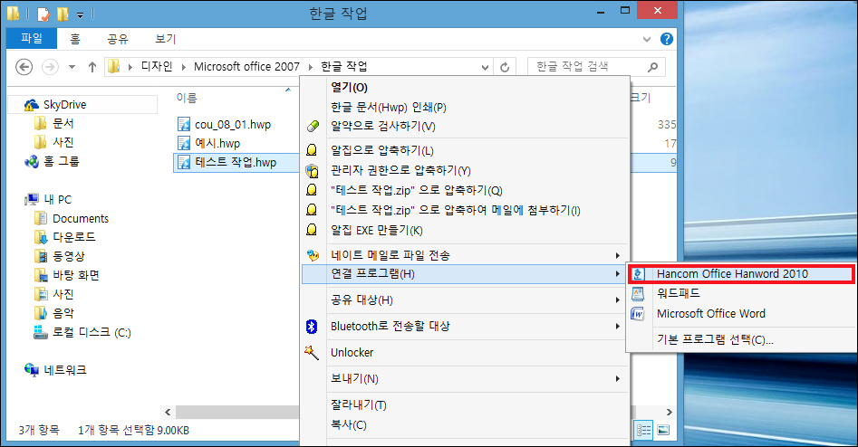Image resolution: width=858 pixels, height=447 pixels.
Task: Switch to the 홈 ribbon tab
Action: (x=75, y=39)
